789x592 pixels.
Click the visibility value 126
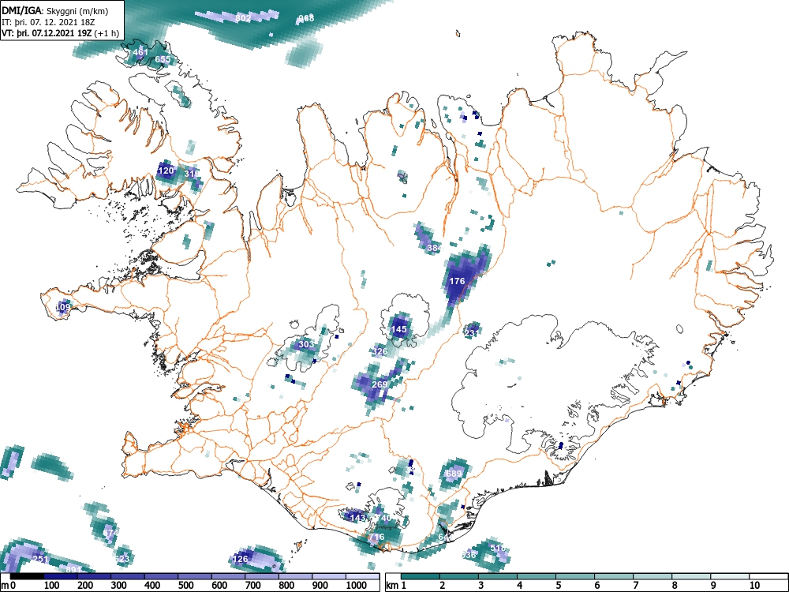[241, 559]
